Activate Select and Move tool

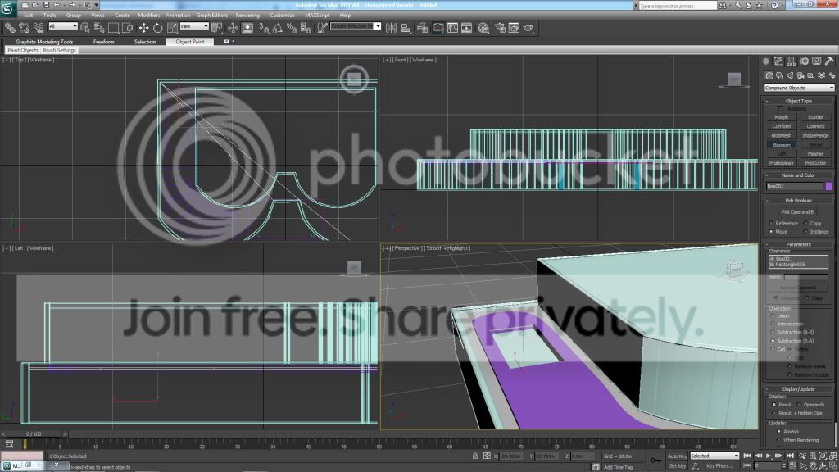click(x=143, y=28)
